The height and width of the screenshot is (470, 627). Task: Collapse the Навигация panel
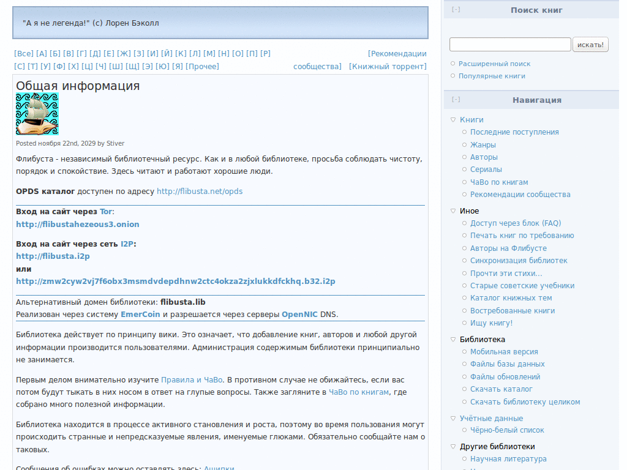(454, 99)
